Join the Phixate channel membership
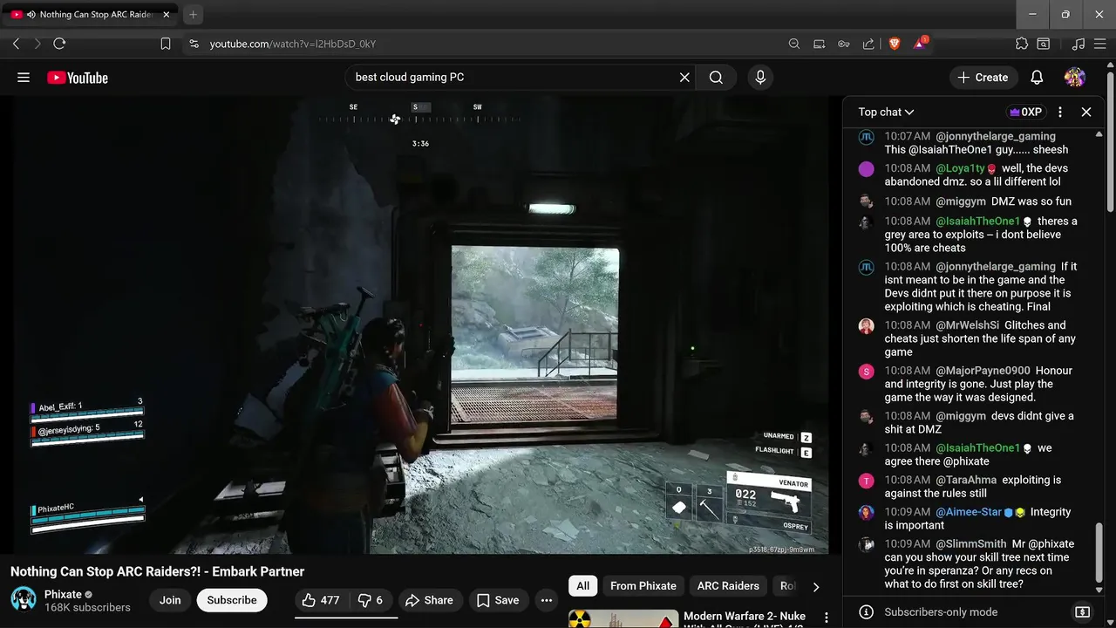Image resolution: width=1116 pixels, height=628 pixels. tap(170, 600)
